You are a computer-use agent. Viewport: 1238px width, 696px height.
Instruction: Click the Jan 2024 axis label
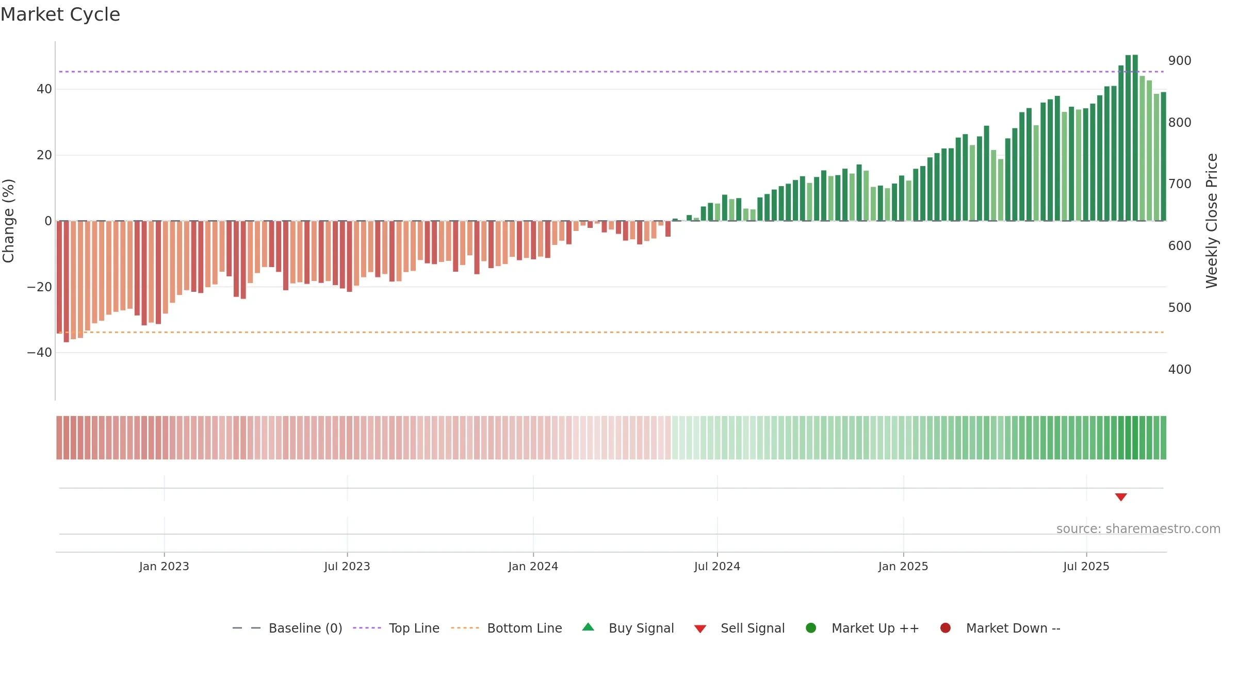533,566
